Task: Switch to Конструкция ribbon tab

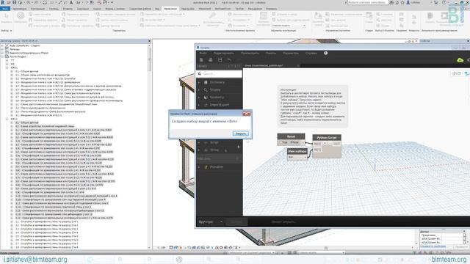Action: 38,9
